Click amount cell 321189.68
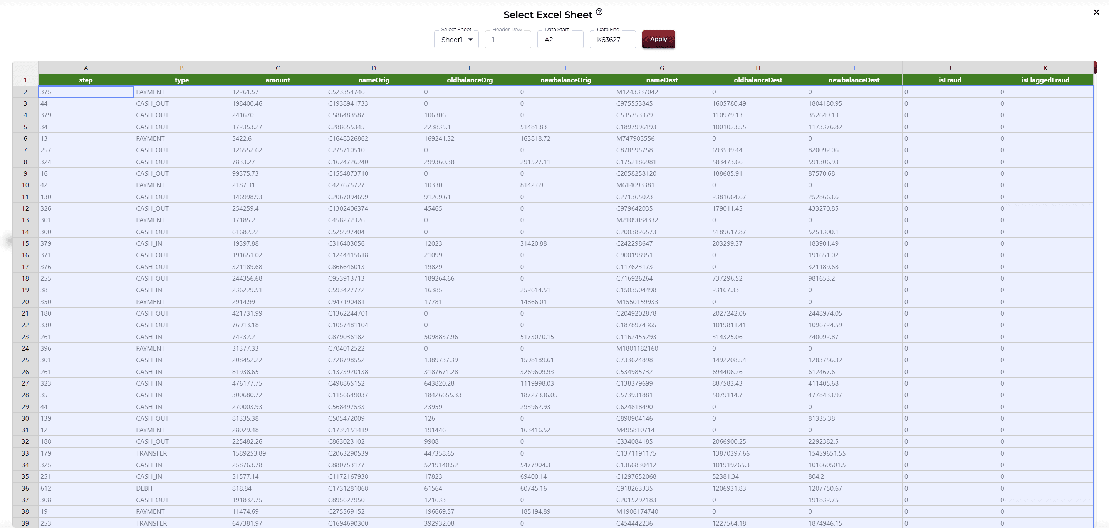This screenshot has width=1109, height=528. (278, 266)
